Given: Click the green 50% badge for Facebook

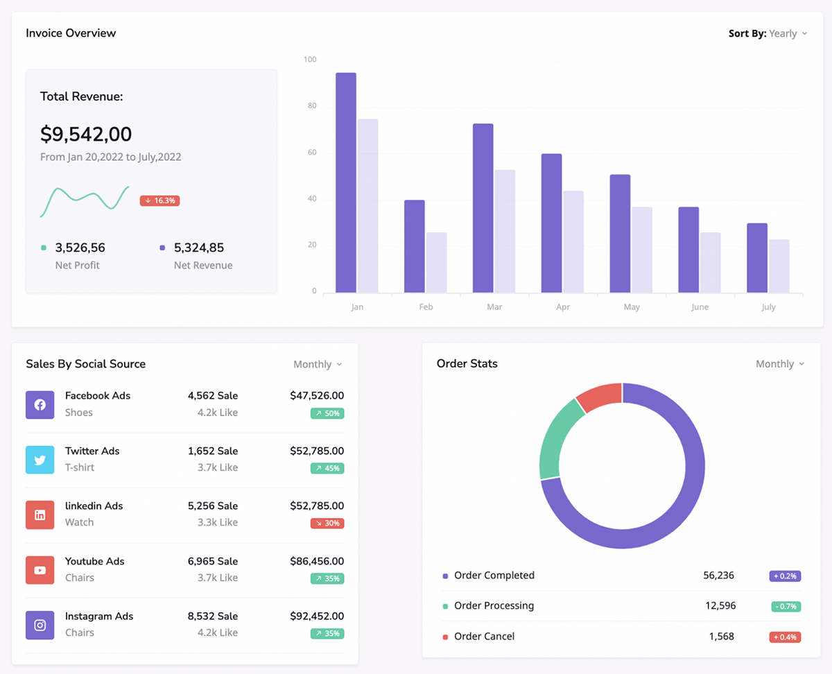Looking at the screenshot, I should (x=327, y=413).
